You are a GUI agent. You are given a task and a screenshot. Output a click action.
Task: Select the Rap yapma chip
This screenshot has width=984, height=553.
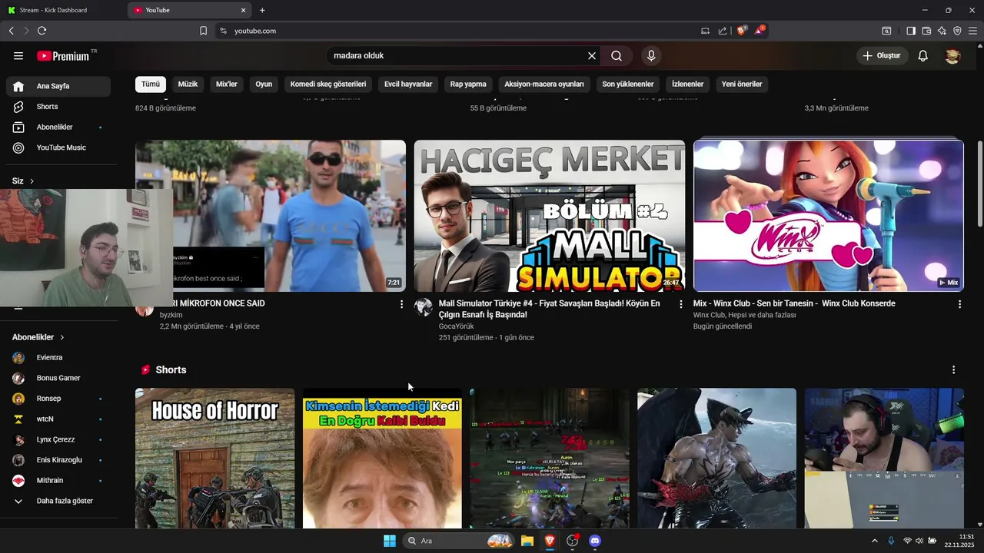468,84
